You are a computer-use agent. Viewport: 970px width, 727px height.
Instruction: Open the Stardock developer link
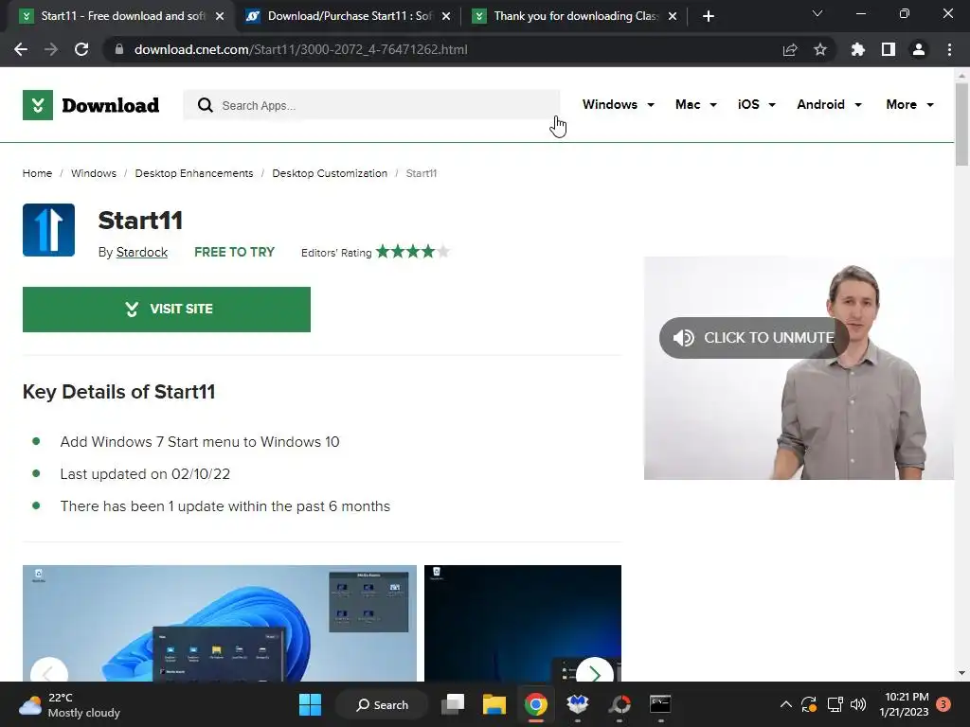click(142, 252)
